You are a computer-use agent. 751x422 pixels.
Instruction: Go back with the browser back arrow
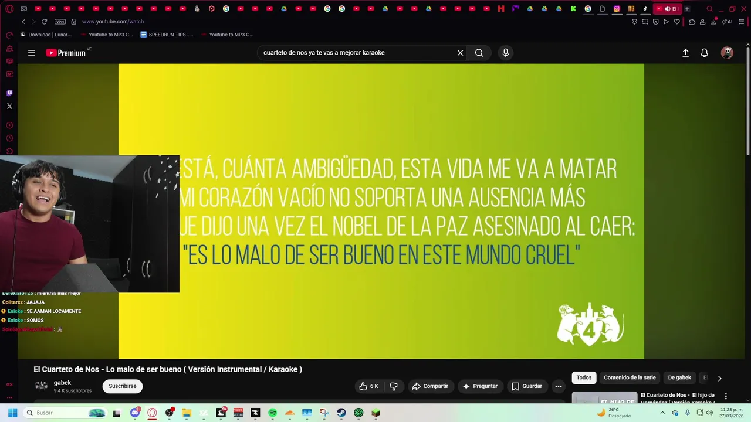click(23, 22)
